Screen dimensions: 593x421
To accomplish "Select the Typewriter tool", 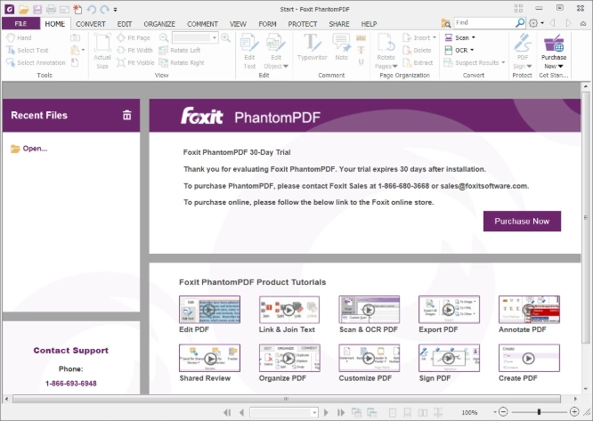I will tap(312, 47).
